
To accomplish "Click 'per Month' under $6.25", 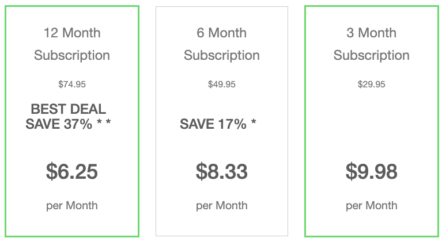I will point(72,206).
